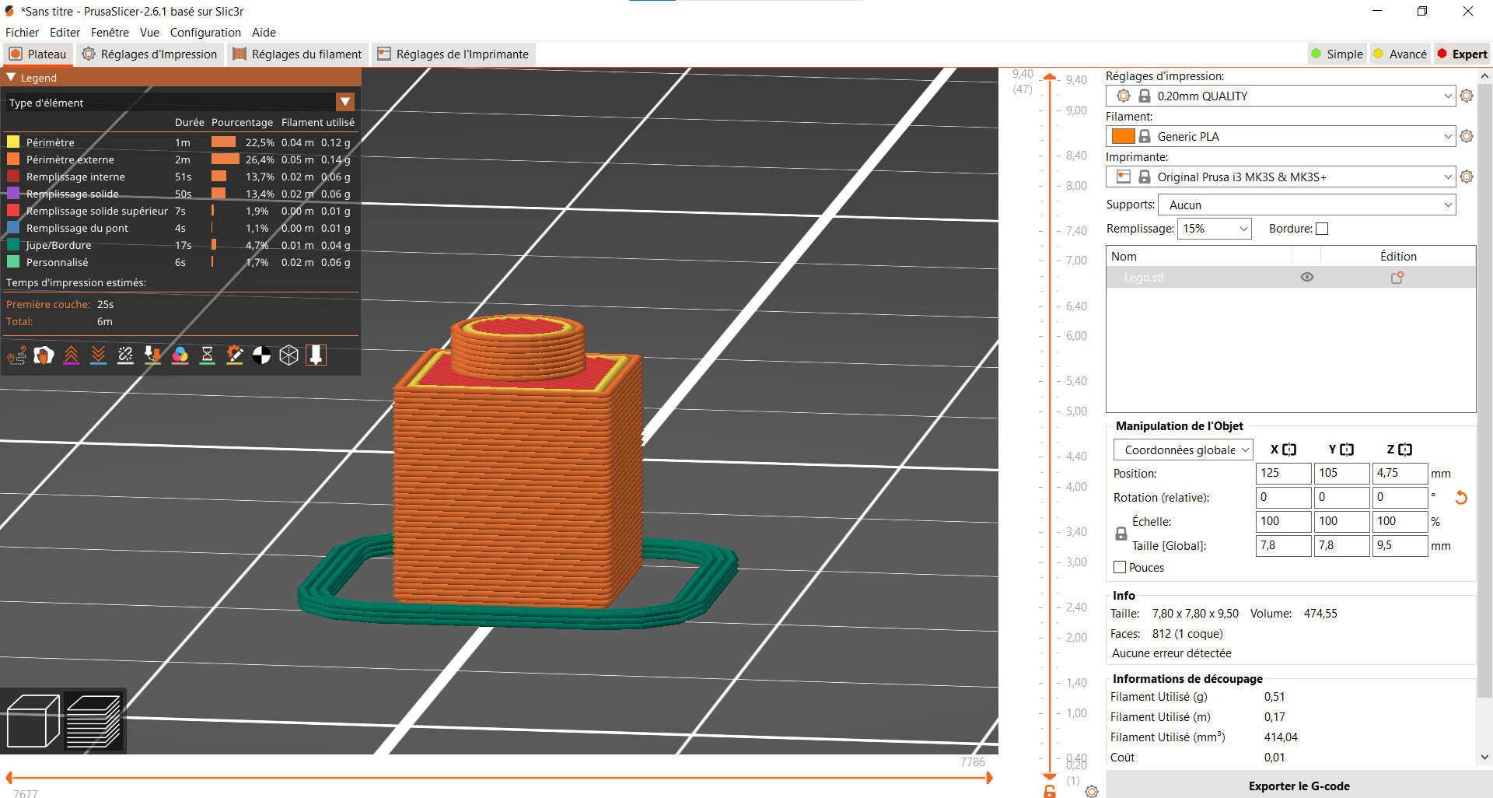Select Simple mode
1493x798 pixels.
point(1337,54)
